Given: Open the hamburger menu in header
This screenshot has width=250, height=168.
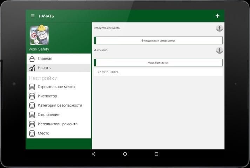Looking at the screenshot, I should coord(33,16).
